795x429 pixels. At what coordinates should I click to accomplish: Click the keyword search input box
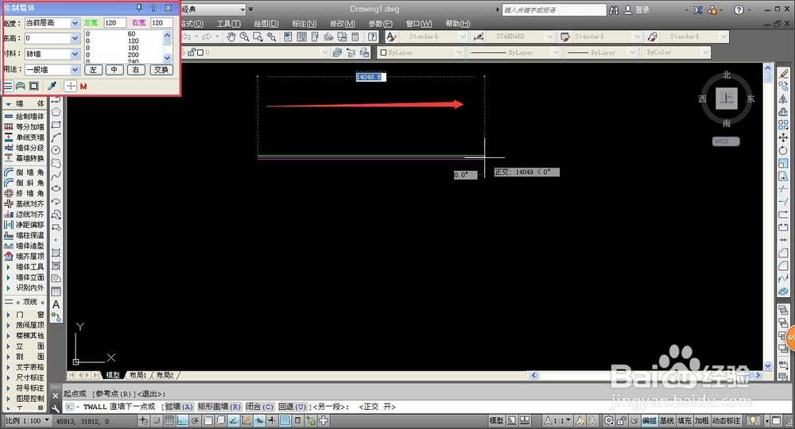coord(553,10)
